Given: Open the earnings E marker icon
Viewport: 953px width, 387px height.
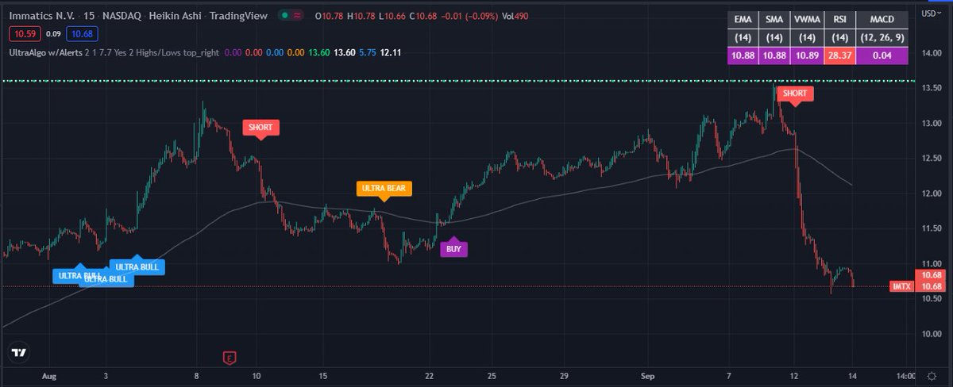Looking at the screenshot, I should pos(230,358).
